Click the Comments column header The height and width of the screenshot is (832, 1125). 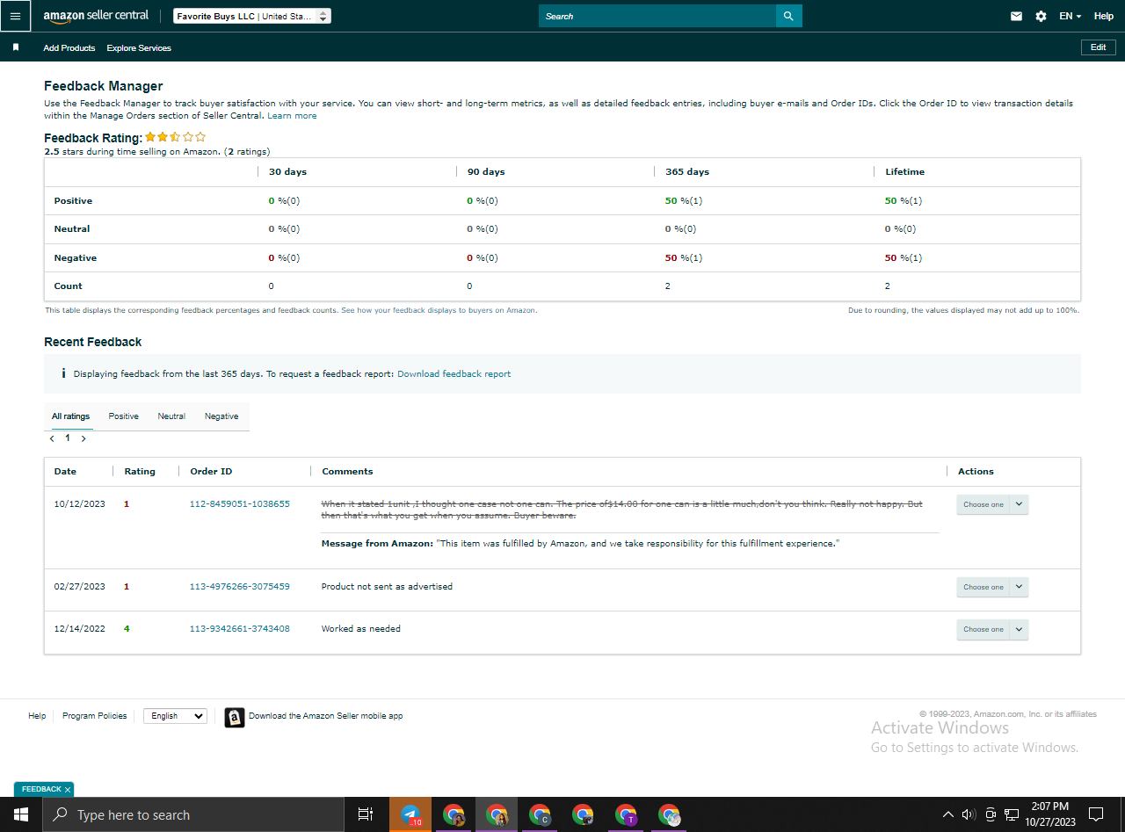(347, 472)
